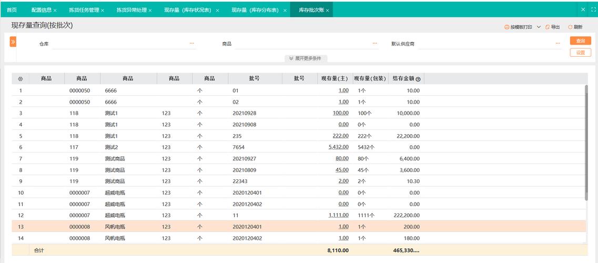Click the 刷新 refresh icon

pos(570,27)
